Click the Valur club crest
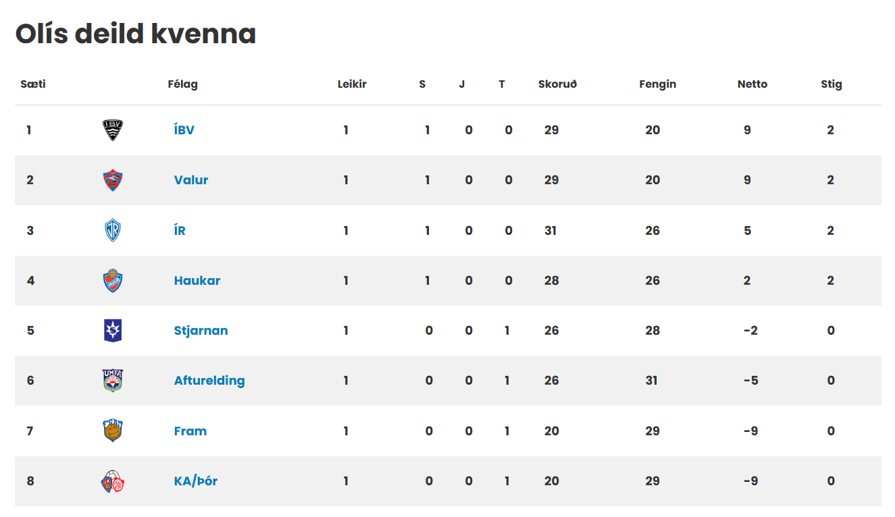 tap(113, 180)
